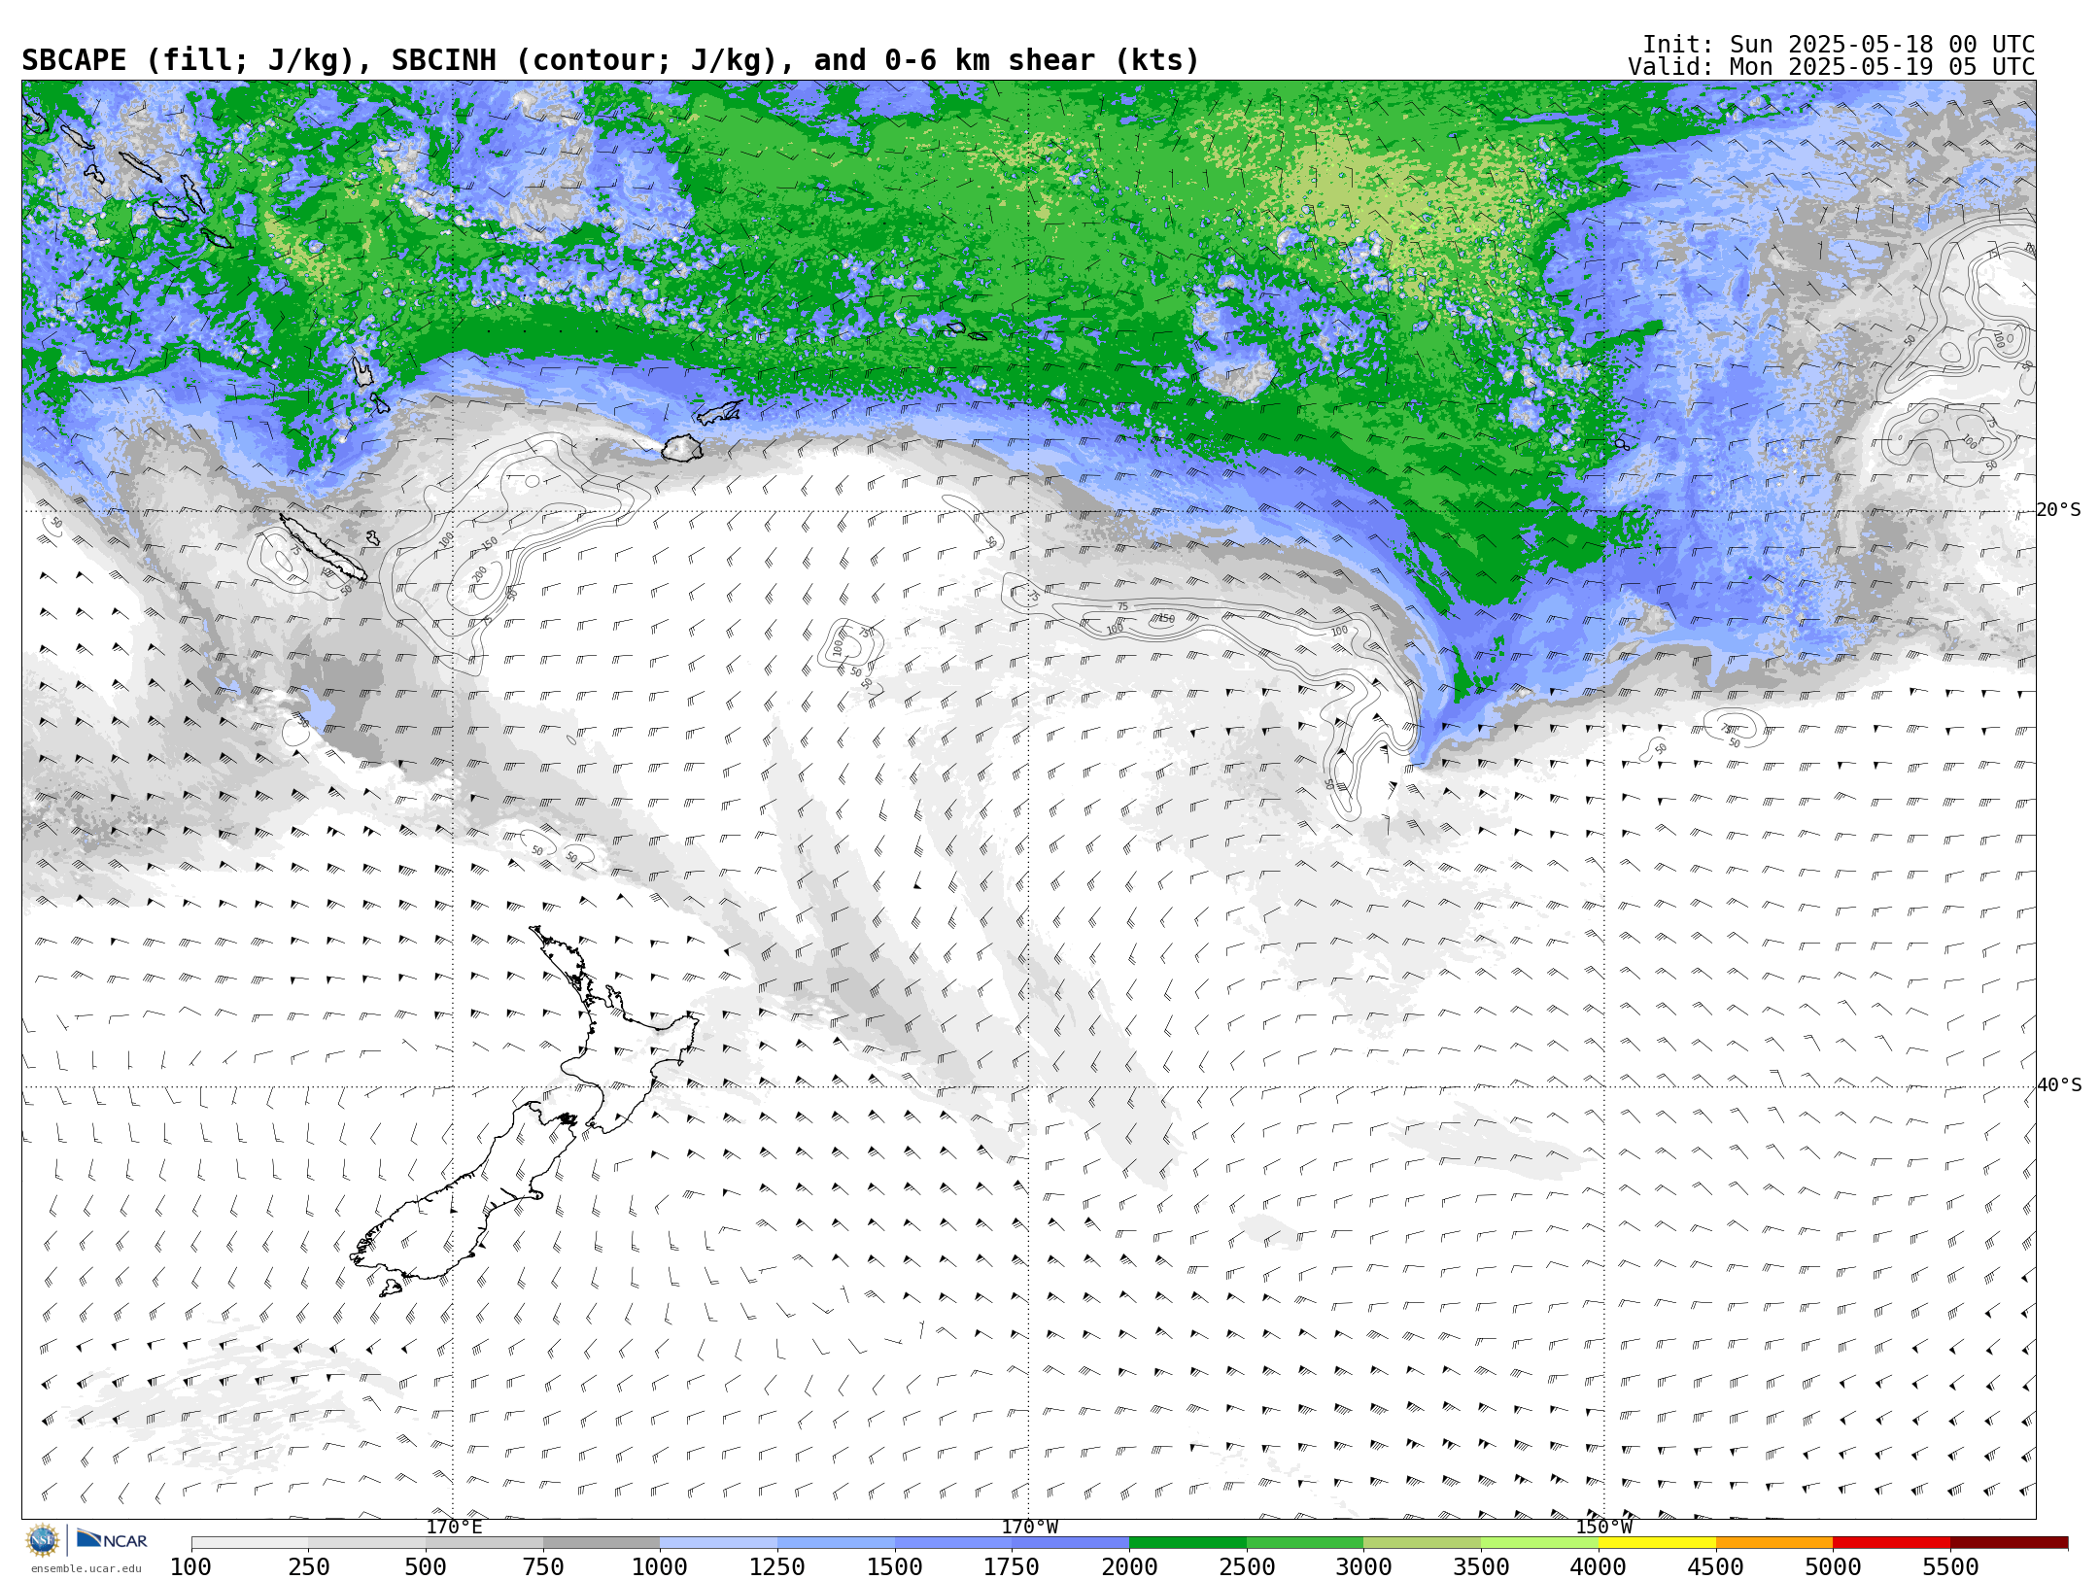The width and height of the screenshot is (2099, 1580).
Task: Click the colorbar label "4000"
Action: coord(1599,1566)
